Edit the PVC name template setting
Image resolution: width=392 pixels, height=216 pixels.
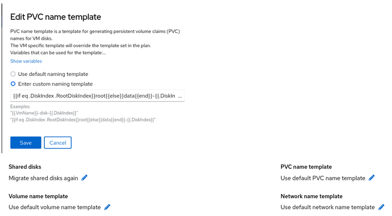point(372,178)
